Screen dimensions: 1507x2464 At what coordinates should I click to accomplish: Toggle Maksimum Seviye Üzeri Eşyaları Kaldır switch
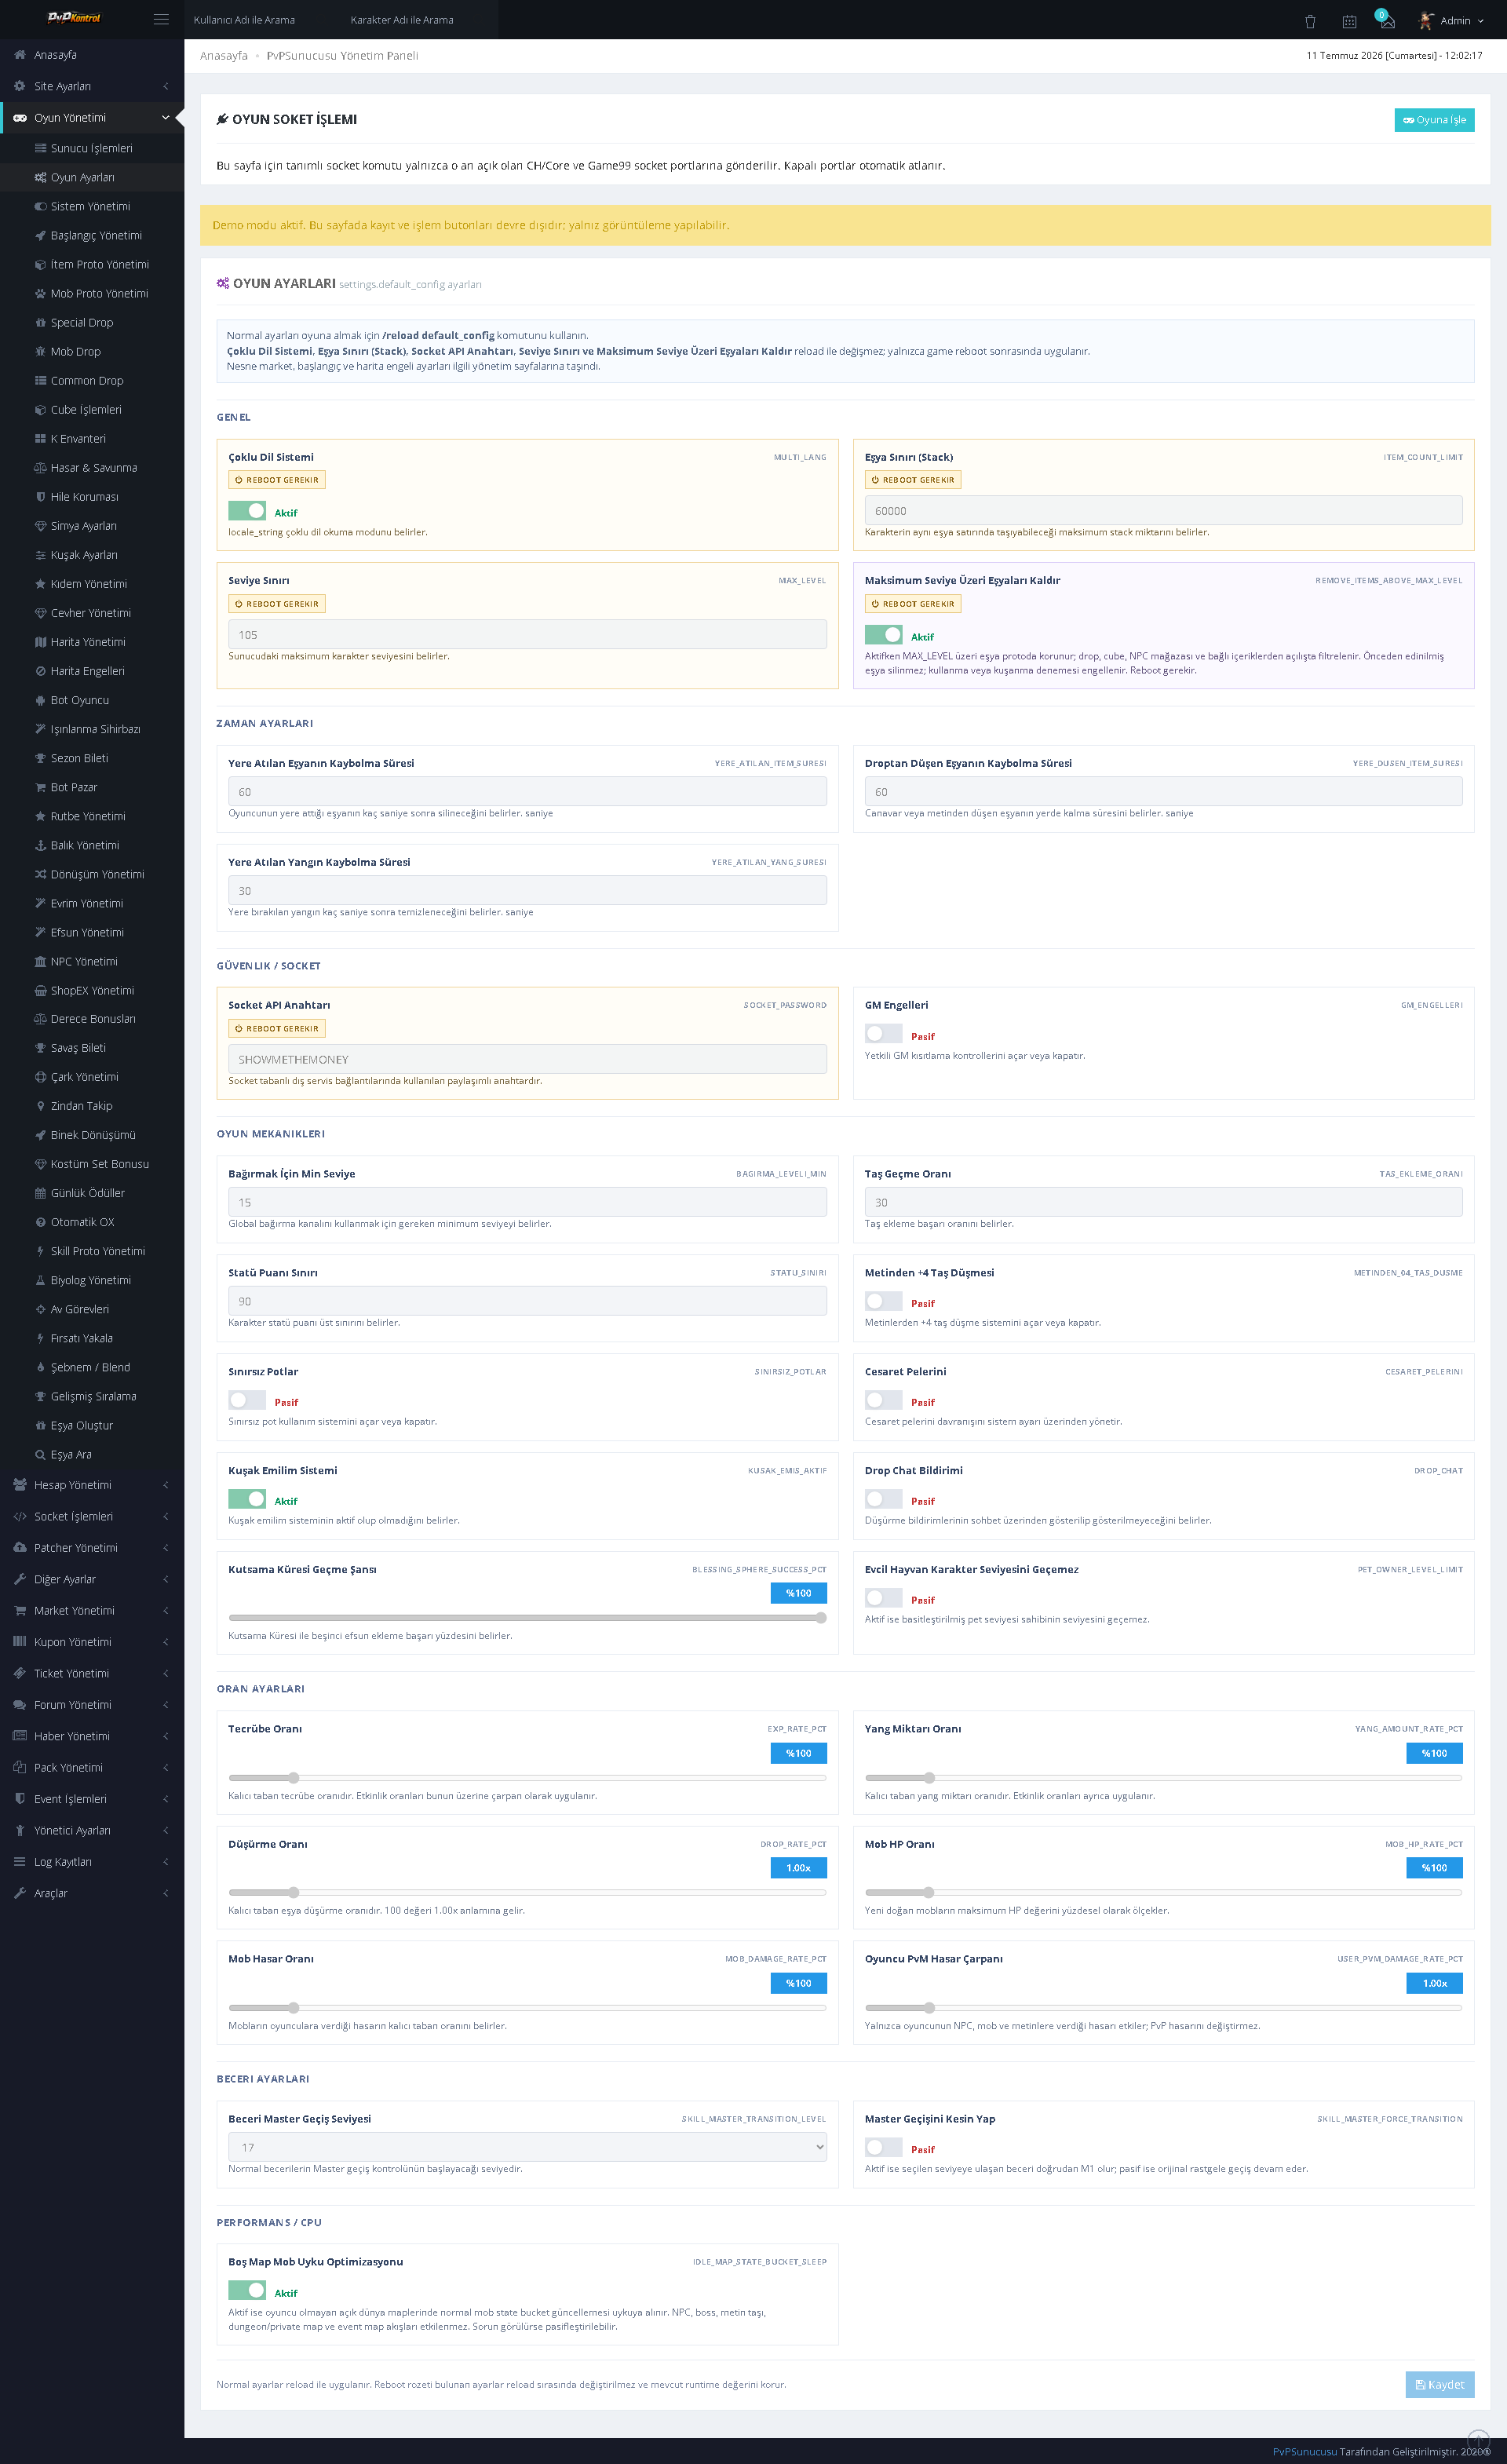click(x=883, y=635)
